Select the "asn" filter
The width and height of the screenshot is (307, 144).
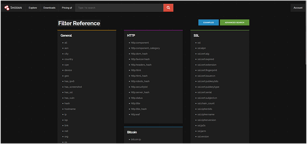[66, 48]
